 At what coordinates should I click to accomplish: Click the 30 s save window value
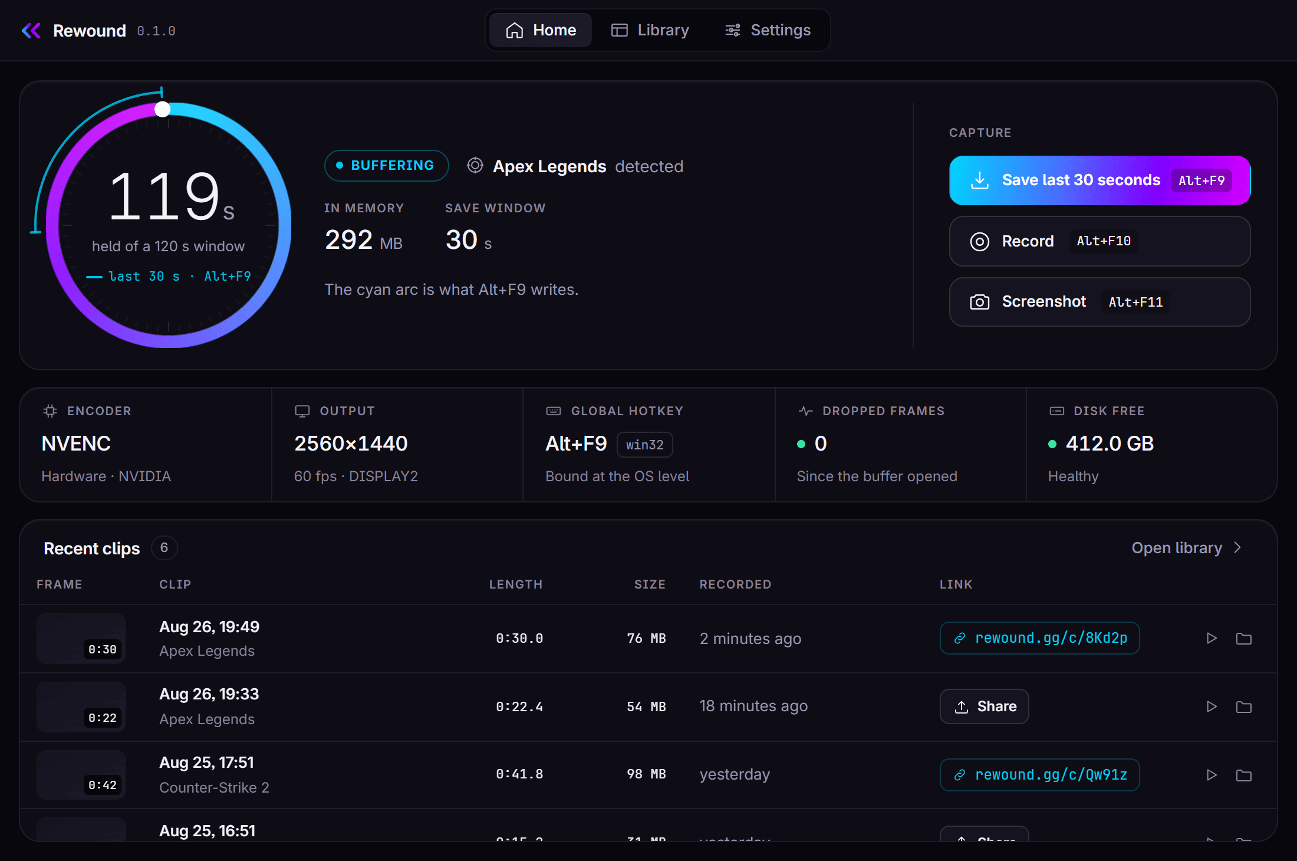[x=469, y=240]
